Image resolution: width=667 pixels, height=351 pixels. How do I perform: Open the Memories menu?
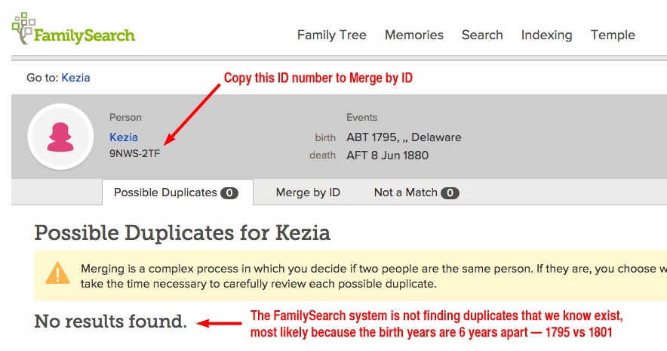pyautogui.click(x=414, y=35)
